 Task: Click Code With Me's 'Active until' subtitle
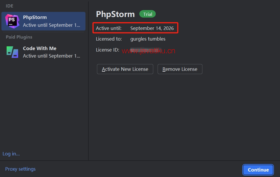coord(51,56)
